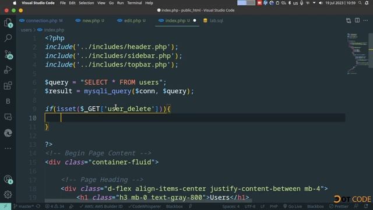
Task: Click line number 10 in the gutter
Action: (33, 118)
